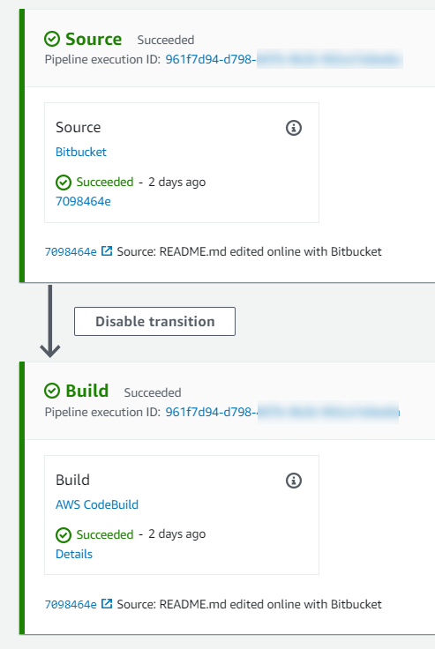
Task: Select the Build action card title
Action: (72, 480)
